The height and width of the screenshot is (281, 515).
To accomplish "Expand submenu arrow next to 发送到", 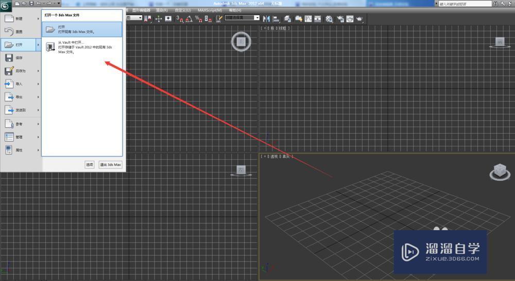I will point(38,110).
